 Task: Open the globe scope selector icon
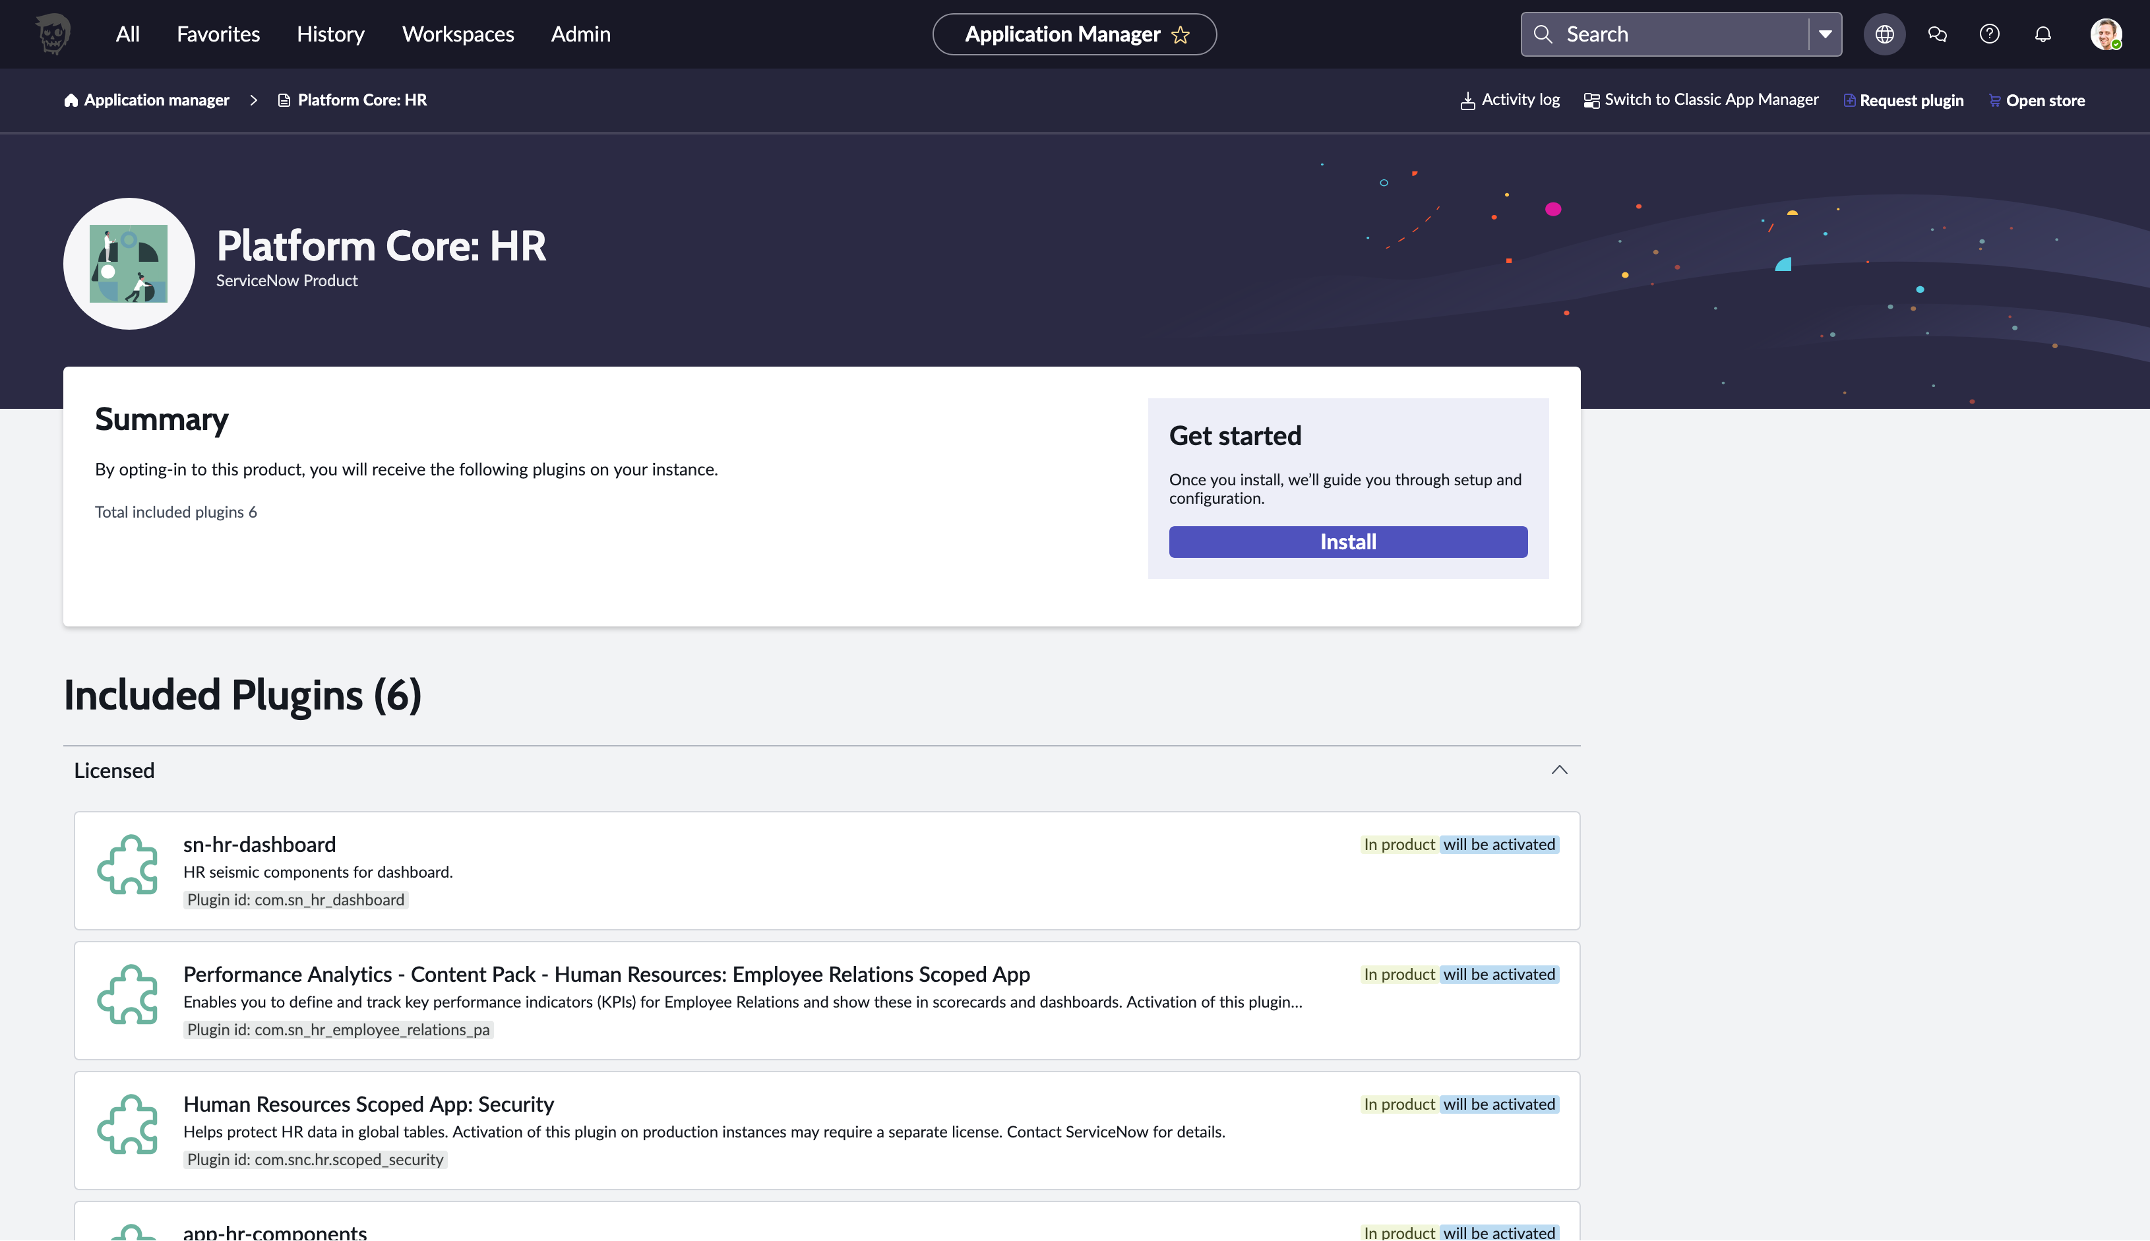coord(1884,34)
